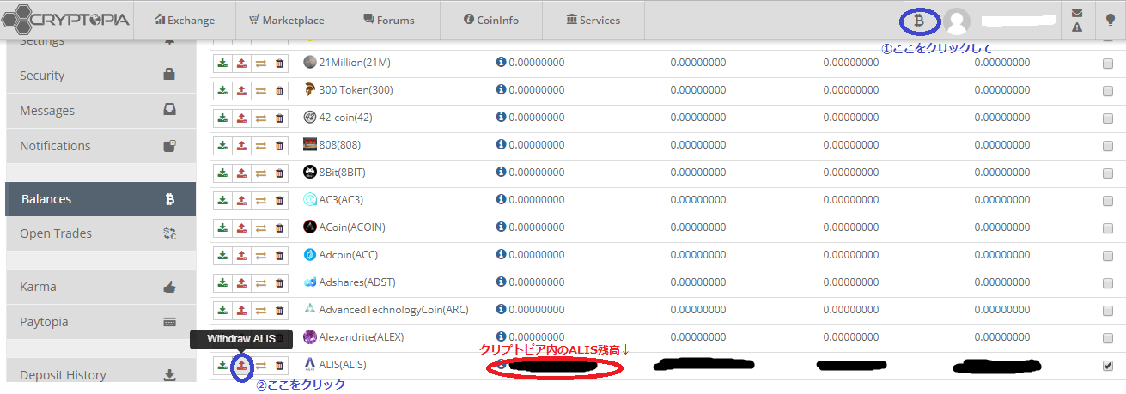This screenshot has height=394, width=1126.
Task: Click the mail notifications icon in header
Action: pos(1077,14)
